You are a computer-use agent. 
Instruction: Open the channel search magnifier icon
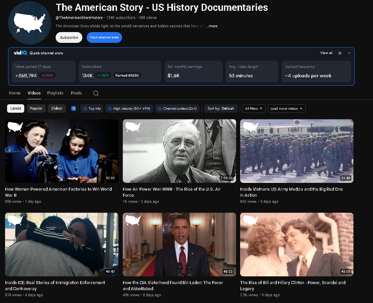tap(96, 93)
